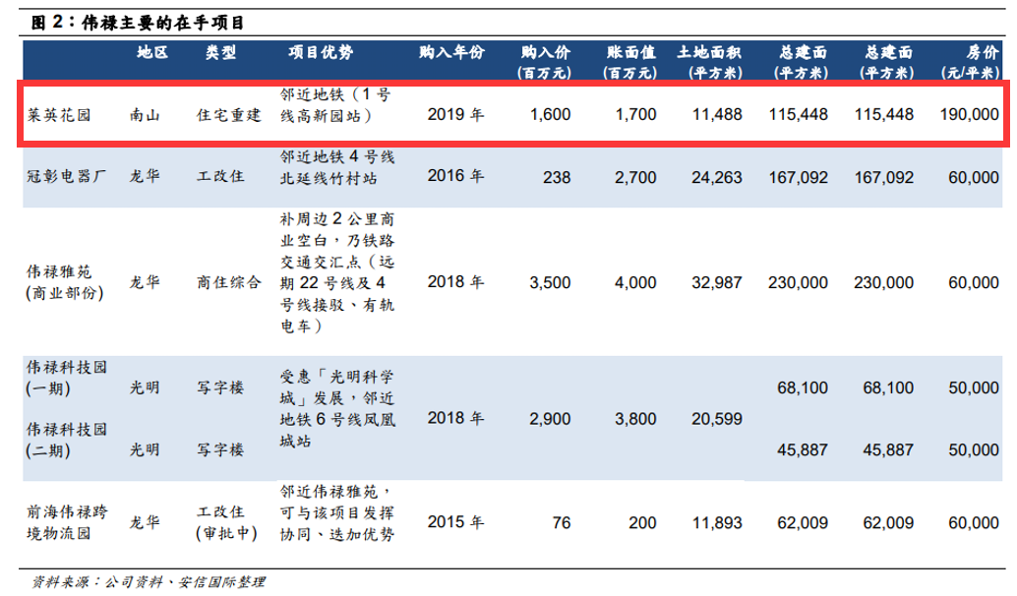Click the 住宅重建 type cell
Screen dimensions: 1017x596
[229, 115]
